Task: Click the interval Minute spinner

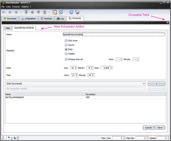Action: (136, 59)
